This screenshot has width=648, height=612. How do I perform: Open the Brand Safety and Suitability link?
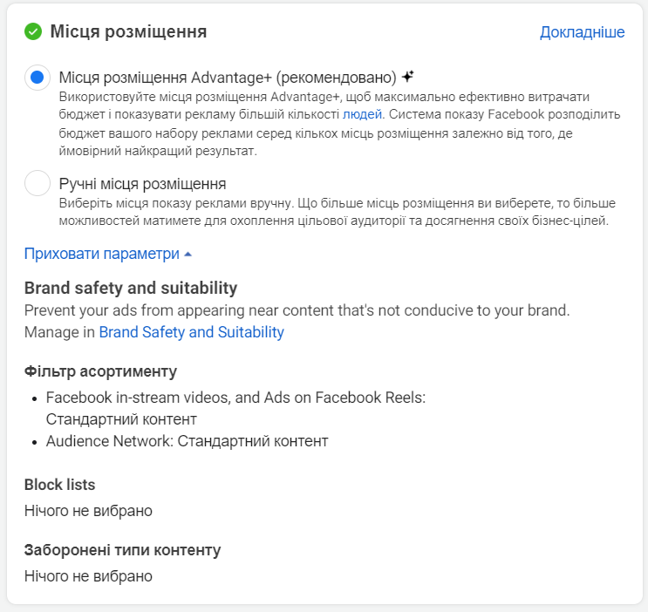point(191,332)
